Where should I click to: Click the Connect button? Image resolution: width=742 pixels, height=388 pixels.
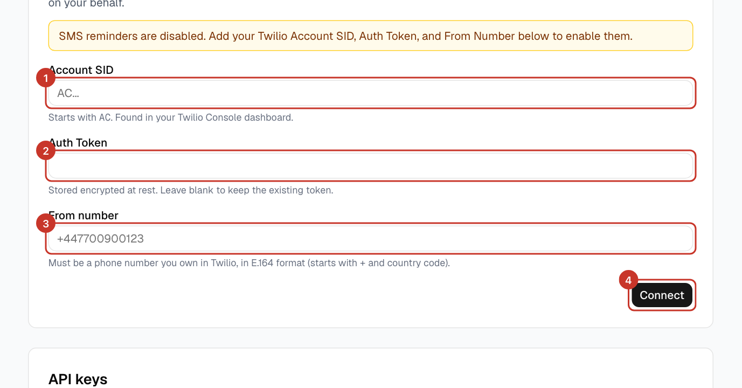pyautogui.click(x=662, y=295)
